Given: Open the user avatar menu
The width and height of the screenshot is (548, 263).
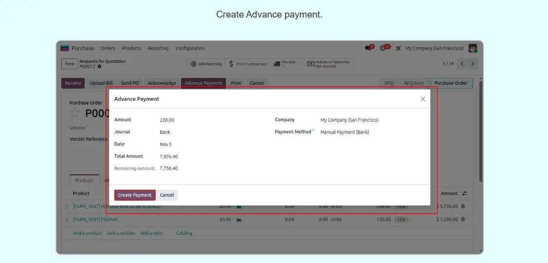Looking at the screenshot, I should click(x=472, y=48).
